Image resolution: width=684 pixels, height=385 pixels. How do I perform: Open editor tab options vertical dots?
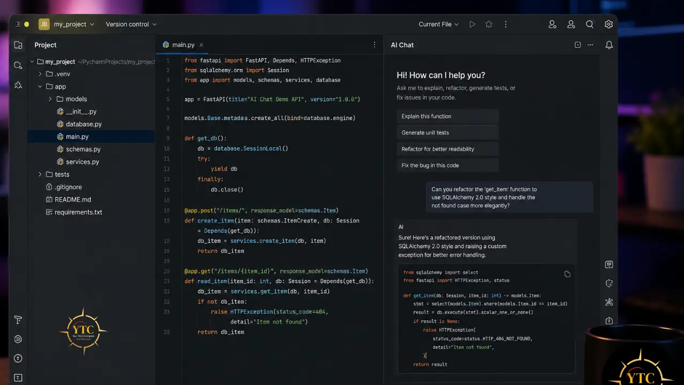[x=374, y=45]
